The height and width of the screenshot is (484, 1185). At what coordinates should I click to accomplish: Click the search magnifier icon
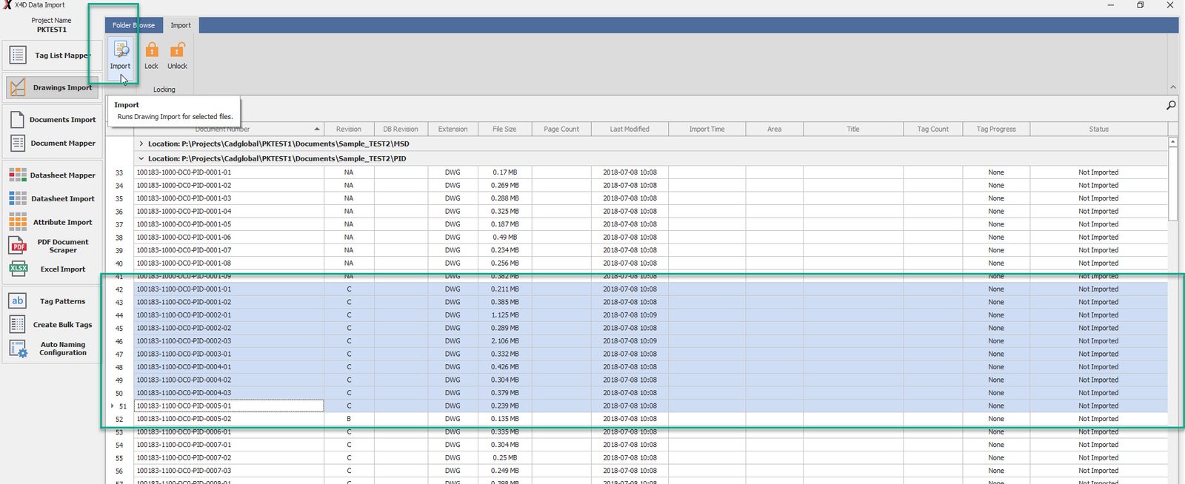click(1171, 106)
